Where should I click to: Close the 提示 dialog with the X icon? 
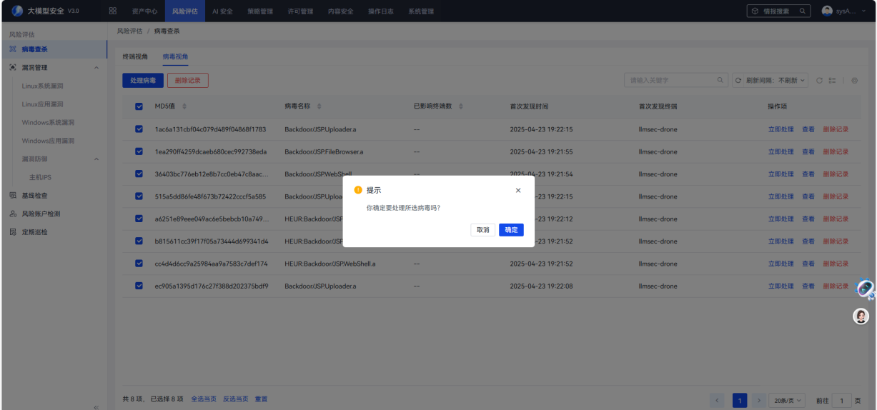(518, 191)
